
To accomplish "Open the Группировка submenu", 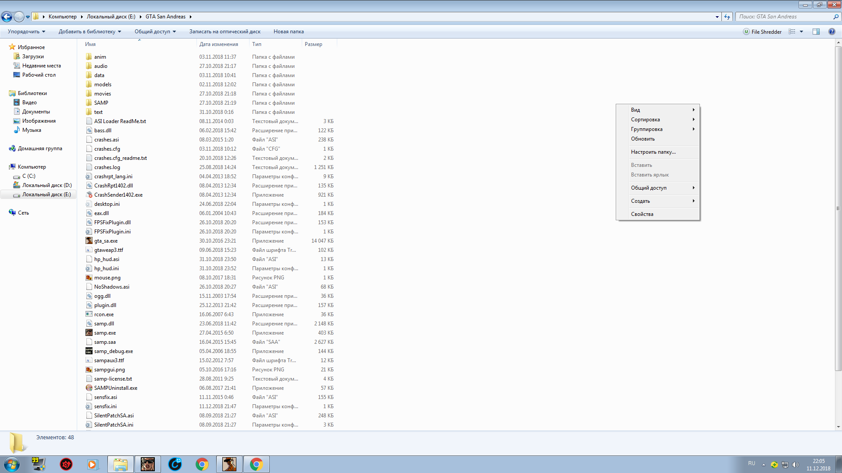I will pos(658,129).
